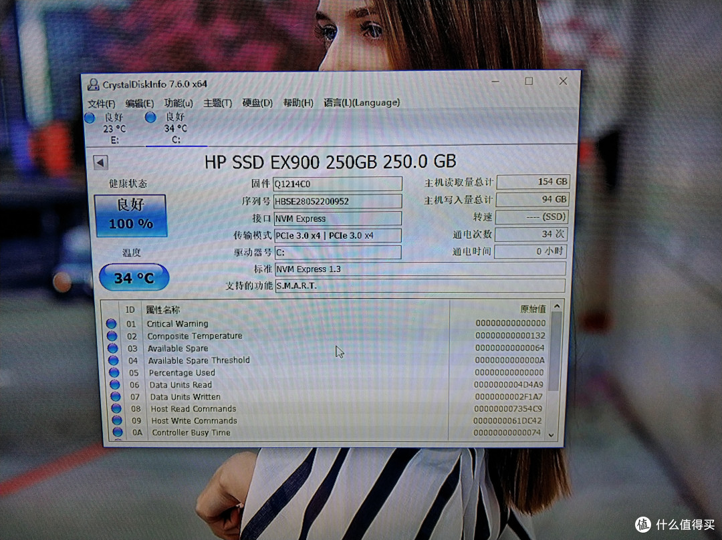This screenshot has height=540, width=722.
Task: Click the blue status icon for Host Read Commands
Action: (x=116, y=408)
